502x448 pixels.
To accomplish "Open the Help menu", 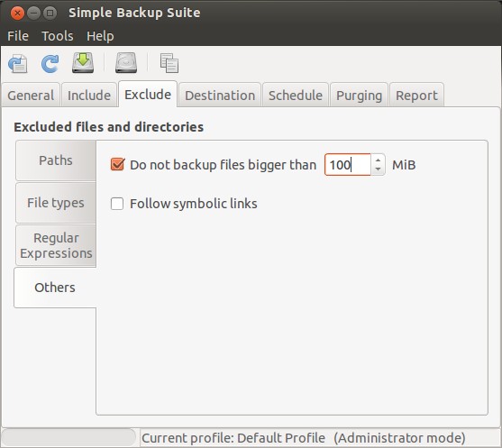I will click(x=100, y=36).
